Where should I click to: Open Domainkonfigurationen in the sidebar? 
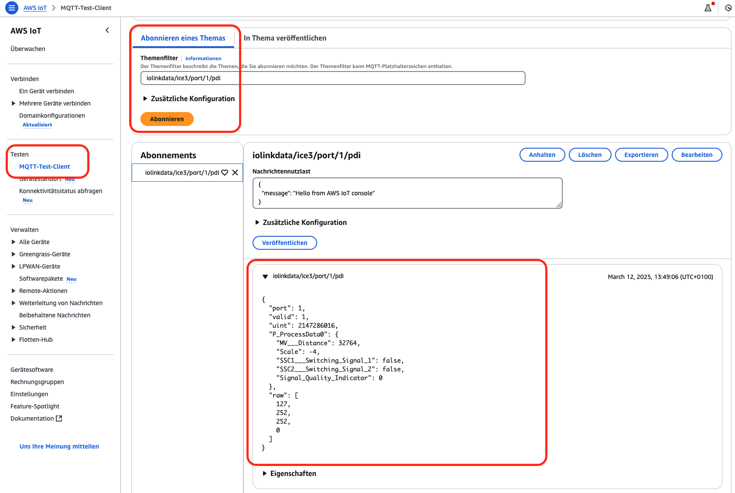[x=52, y=116]
